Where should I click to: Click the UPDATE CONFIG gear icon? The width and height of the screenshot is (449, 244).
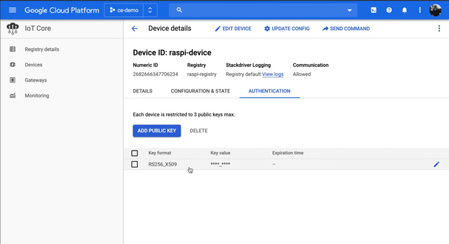coord(267,28)
